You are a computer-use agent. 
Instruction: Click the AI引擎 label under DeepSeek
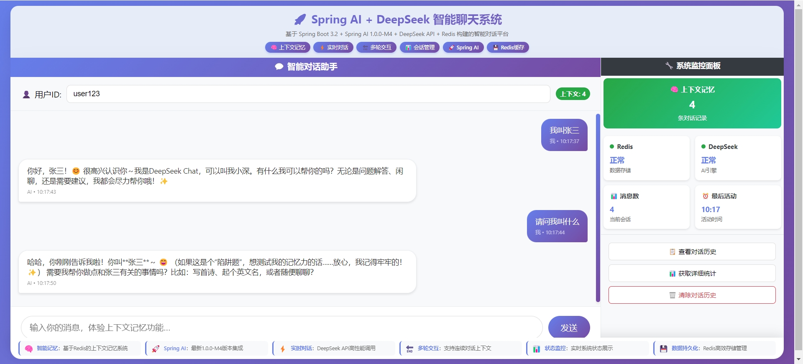click(x=709, y=170)
